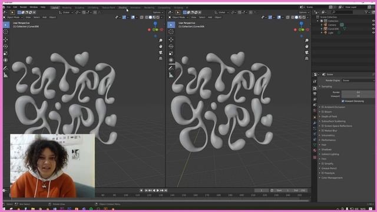The image size is (377, 212).
Task: Click the outliner search field
Action: point(343,12)
